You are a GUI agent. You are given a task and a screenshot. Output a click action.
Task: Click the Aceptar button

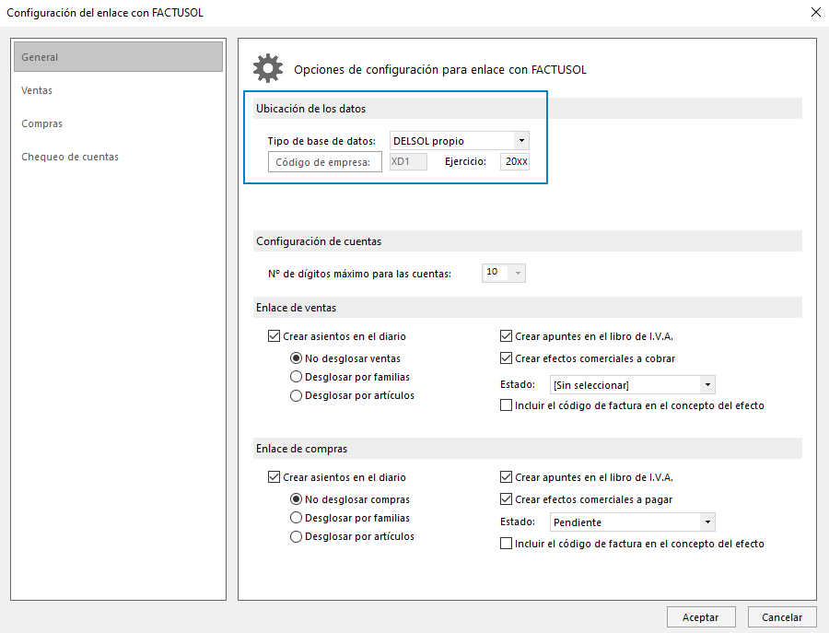click(701, 617)
